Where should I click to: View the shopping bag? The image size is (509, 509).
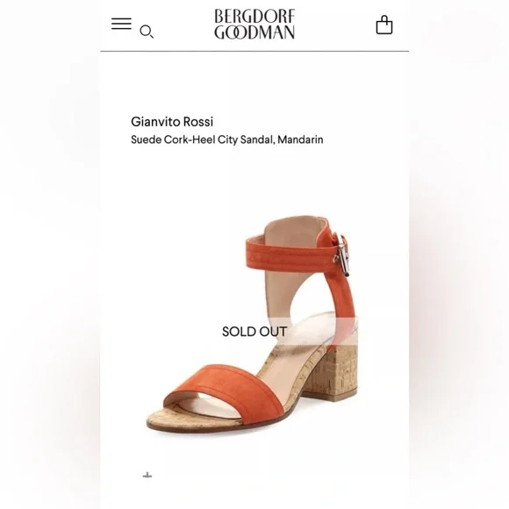(x=384, y=25)
